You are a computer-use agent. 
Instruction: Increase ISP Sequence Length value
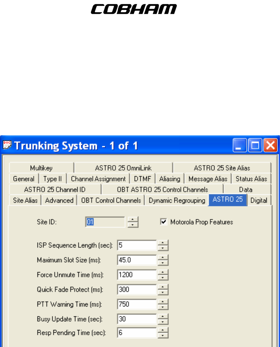click(163, 243)
